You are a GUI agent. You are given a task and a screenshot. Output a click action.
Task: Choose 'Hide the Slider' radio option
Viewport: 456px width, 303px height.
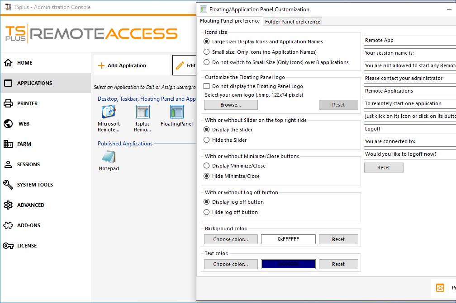point(207,140)
